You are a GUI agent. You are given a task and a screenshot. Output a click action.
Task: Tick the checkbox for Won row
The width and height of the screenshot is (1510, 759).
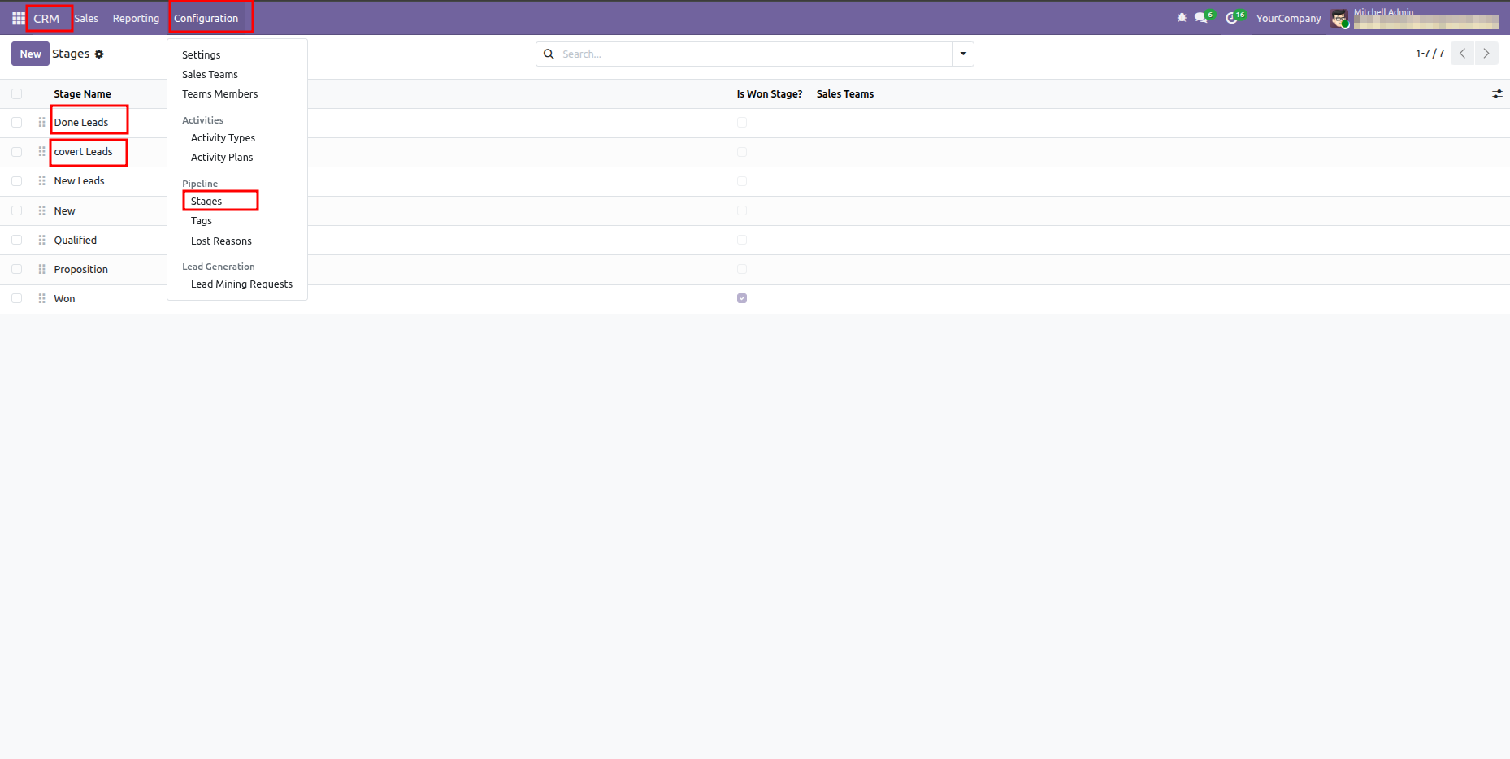[x=16, y=298]
